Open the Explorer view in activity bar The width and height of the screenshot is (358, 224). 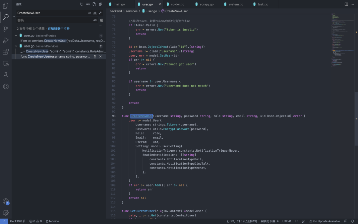click(6, 6)
